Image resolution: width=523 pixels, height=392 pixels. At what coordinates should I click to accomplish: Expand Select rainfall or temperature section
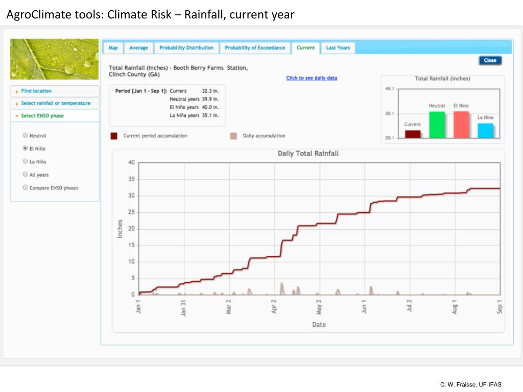55,103
